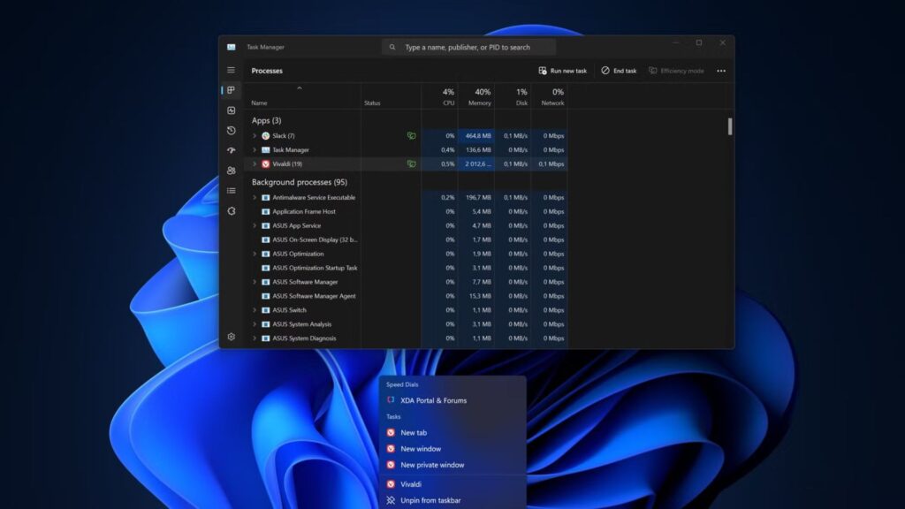The height and width of the screenshot is (509, 905).
Task: Click Vivaldi memory value 2 012,6
Action: (x=478, y=163)
